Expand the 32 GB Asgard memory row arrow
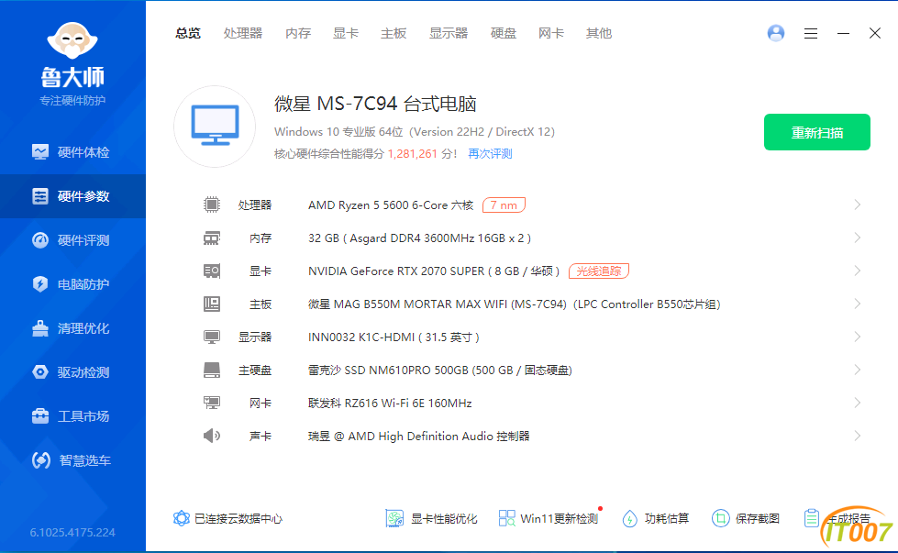The width and height of the screenshot is (898, 553). [858, 238]
